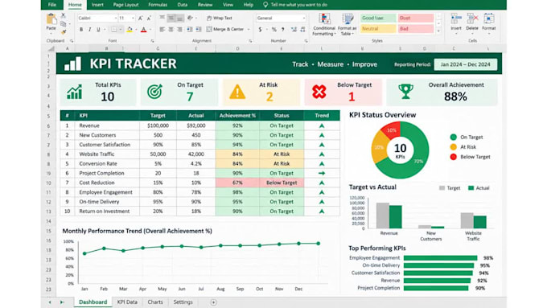The width and height of the screenshot is (547, 308).
Task: Switch to the Charts sheet tab
Action: (155, 302)
